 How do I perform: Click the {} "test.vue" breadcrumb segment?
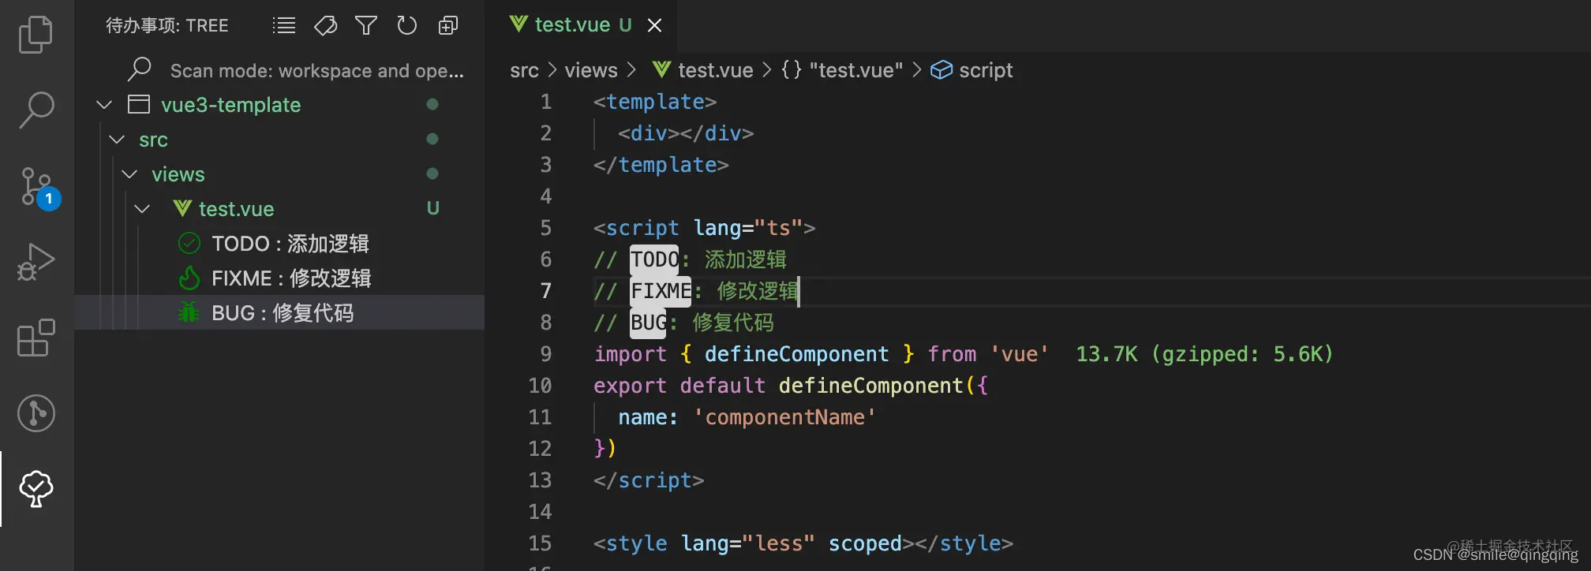coord(842,70)
